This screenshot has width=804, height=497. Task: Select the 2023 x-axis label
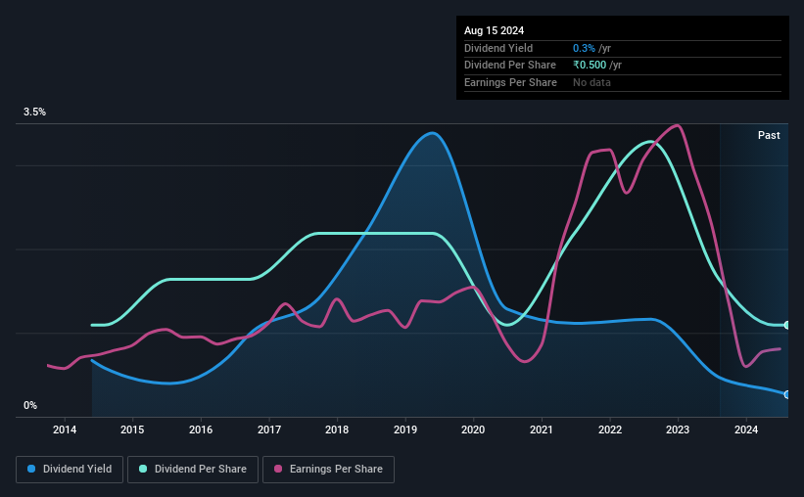(x=678, y=429)
